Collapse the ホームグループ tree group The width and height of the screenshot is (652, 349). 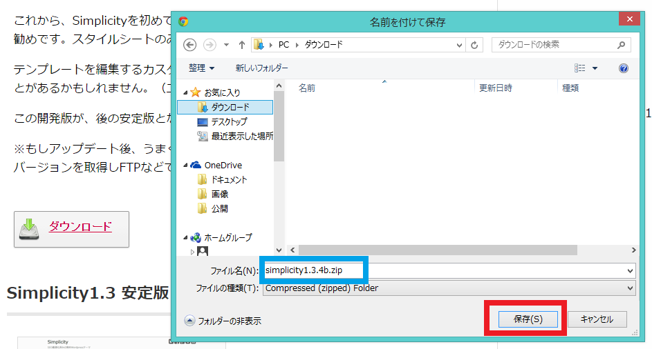coord(185,238)
